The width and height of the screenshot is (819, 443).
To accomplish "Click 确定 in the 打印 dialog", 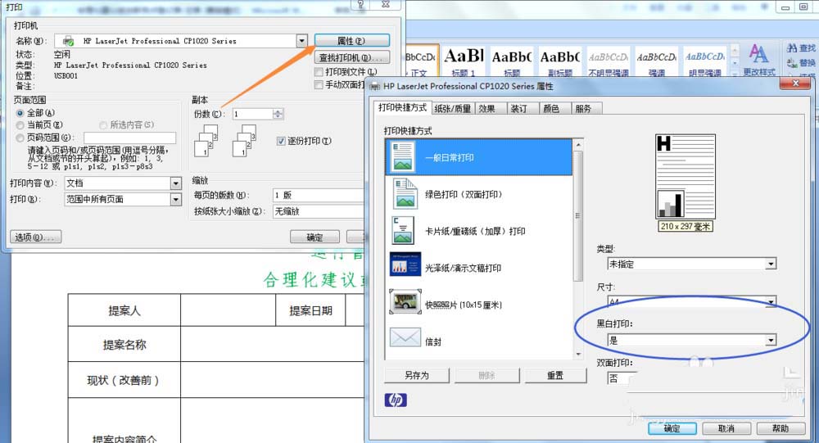I will coord(314,237).
